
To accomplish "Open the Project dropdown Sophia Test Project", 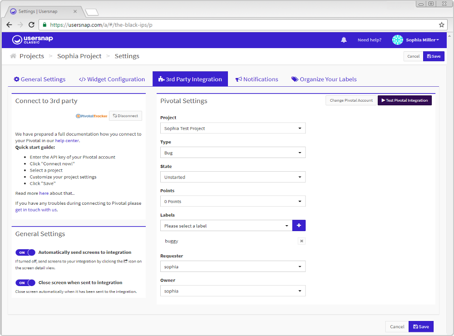I will (x=233, y=128).
